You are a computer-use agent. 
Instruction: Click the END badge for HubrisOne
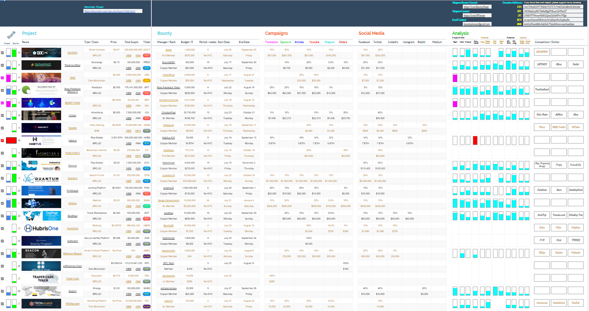147,231
